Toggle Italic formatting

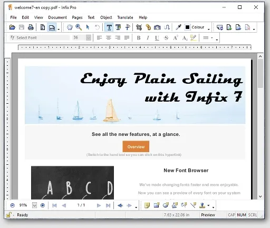pyautogui.click(x=148, y=38)
